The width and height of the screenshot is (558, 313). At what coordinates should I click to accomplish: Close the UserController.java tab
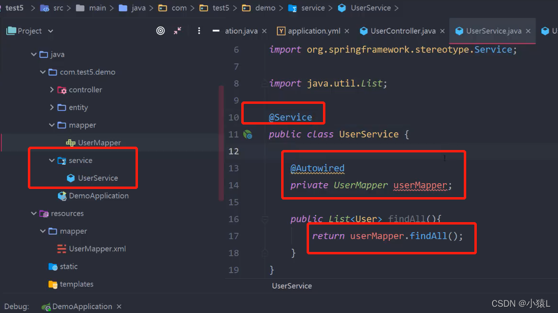click(x=442, y=31)
